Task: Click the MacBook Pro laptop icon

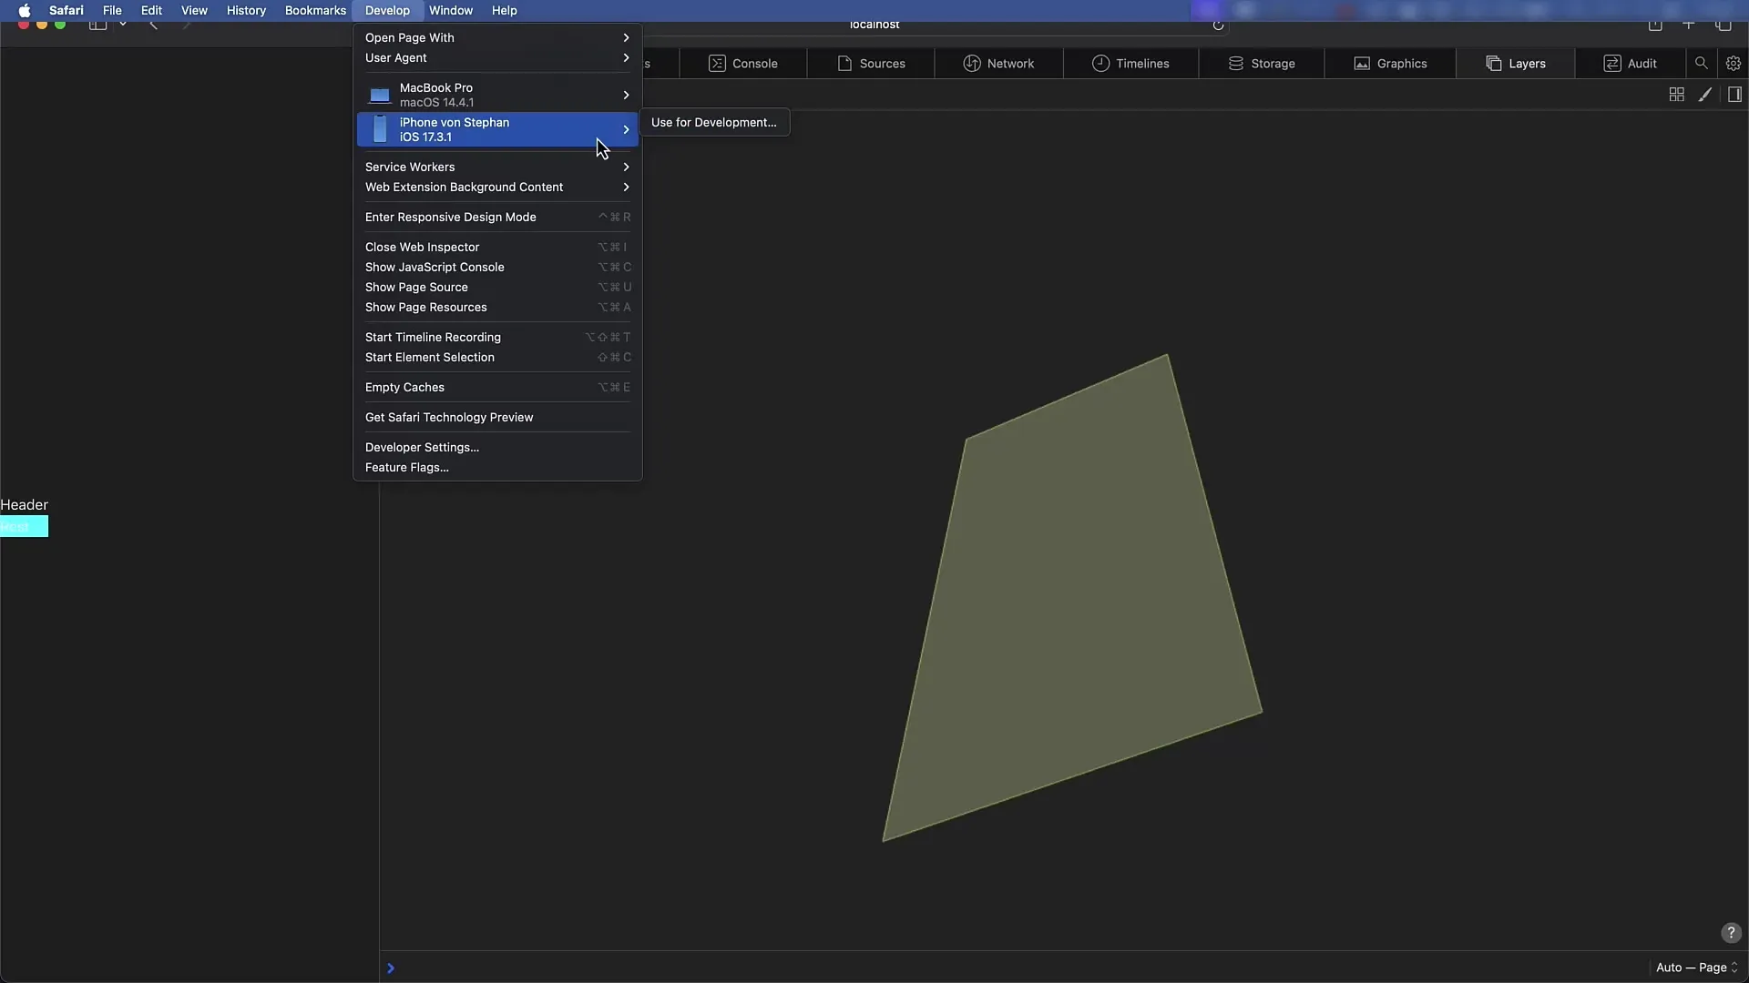Action: [379, 95]
